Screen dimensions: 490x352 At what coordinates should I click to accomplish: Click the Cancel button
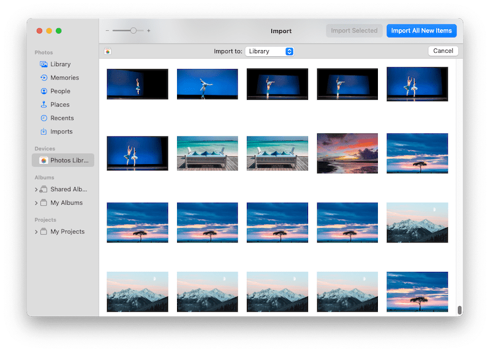[x=443, y=51]
